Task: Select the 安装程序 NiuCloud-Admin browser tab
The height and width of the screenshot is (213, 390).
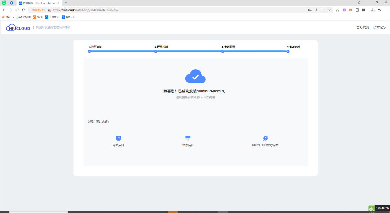Action: tap(38, 3)
